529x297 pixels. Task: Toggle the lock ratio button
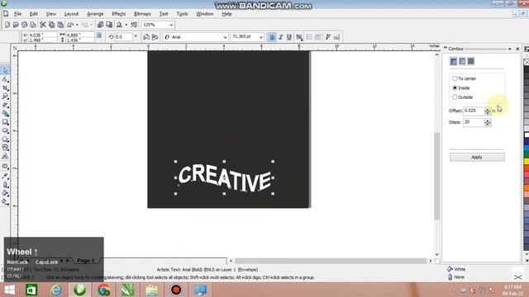[99, 35]
